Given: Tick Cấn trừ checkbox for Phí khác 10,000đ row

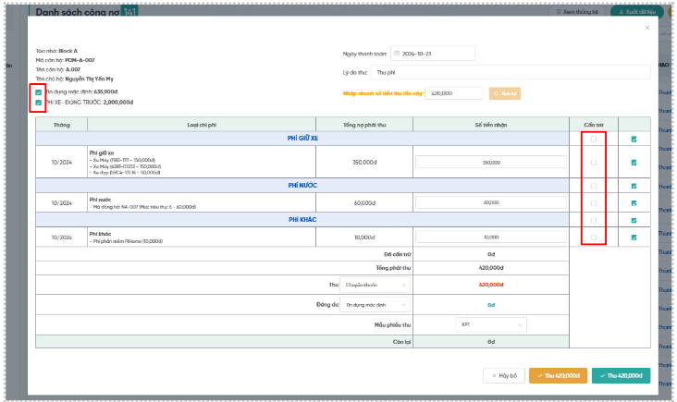Looking at the screenshot, I should (x=594, y=238).
